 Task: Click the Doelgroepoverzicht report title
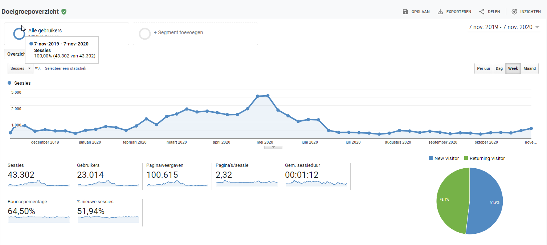pyautogui.click(x=30, y=12)
